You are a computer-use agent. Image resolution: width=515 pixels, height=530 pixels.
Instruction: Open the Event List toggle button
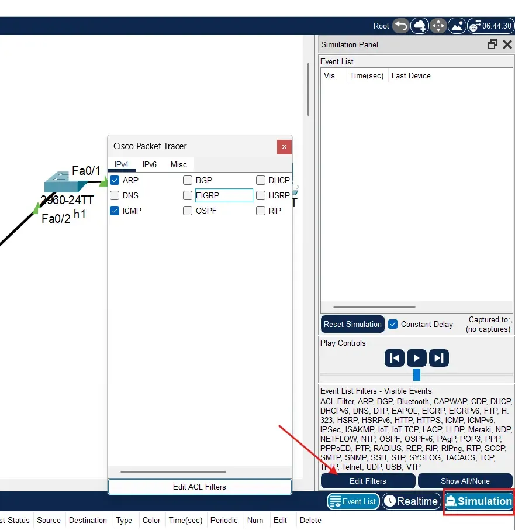click(353, 501)
